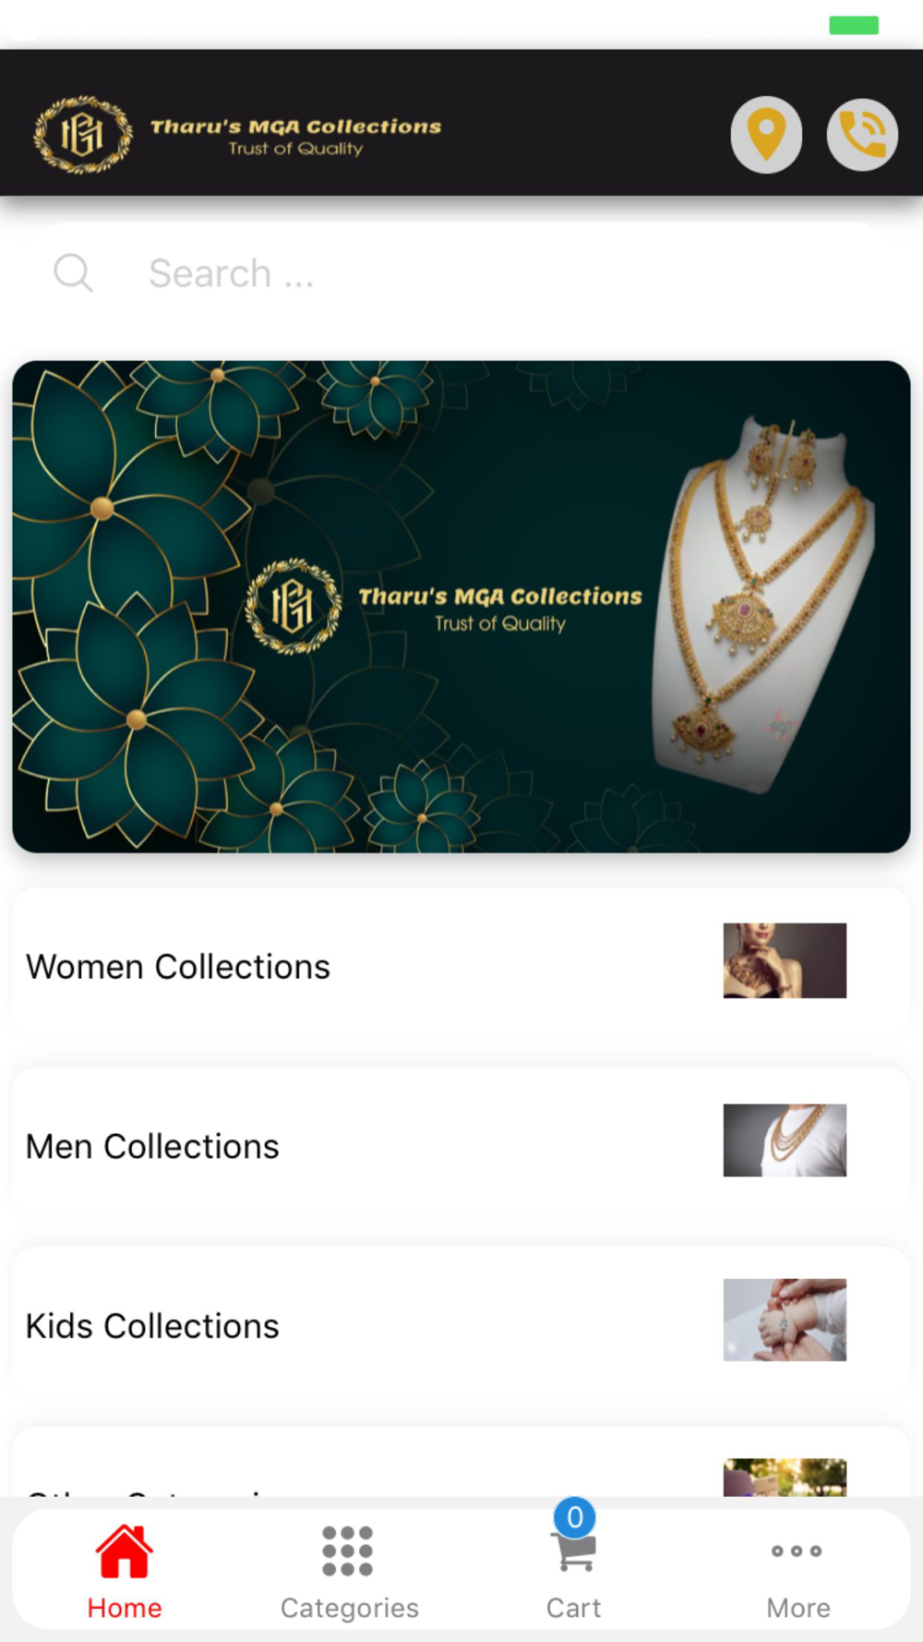Click the Men Collections necklace thumbnail
This screenshot has height=1642, width=923.
(x=785, y=1141)
